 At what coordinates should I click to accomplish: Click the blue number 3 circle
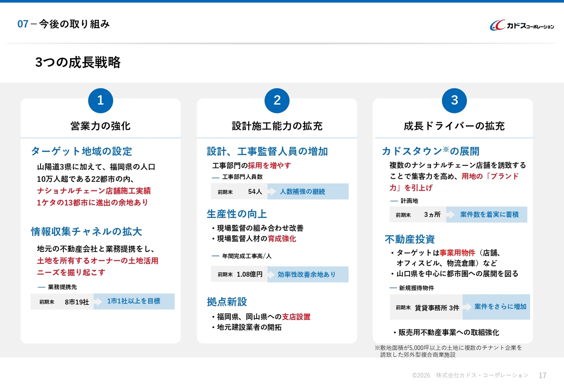(454, 101)
